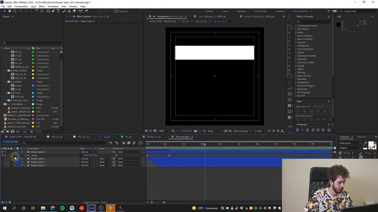This screenshot has height=212, width=378.
Task: Open the Composition menu
Action: coord(21,6)
